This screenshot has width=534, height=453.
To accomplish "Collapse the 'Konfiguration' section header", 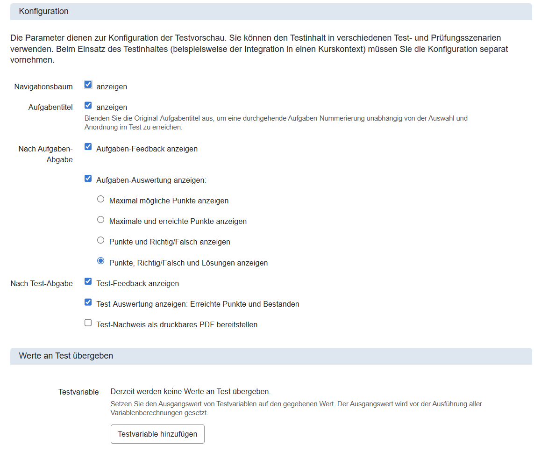I will coord(43,11).
